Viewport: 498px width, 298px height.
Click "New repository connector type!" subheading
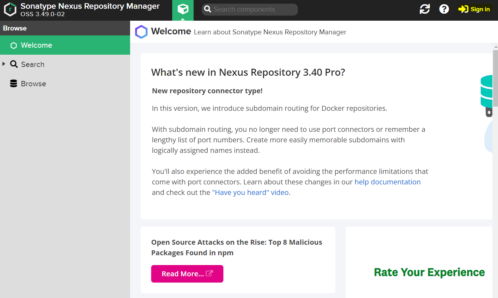tap(207, 91)
